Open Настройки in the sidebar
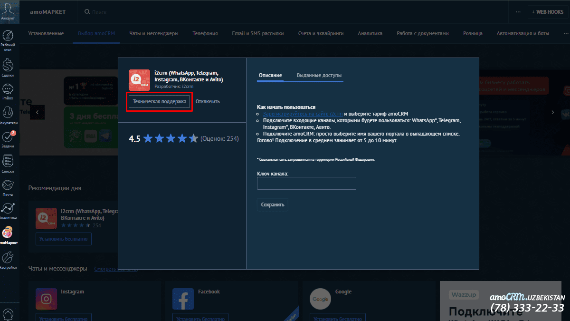The height and width of the screenshot is (321, 570). tap(8, 261)
